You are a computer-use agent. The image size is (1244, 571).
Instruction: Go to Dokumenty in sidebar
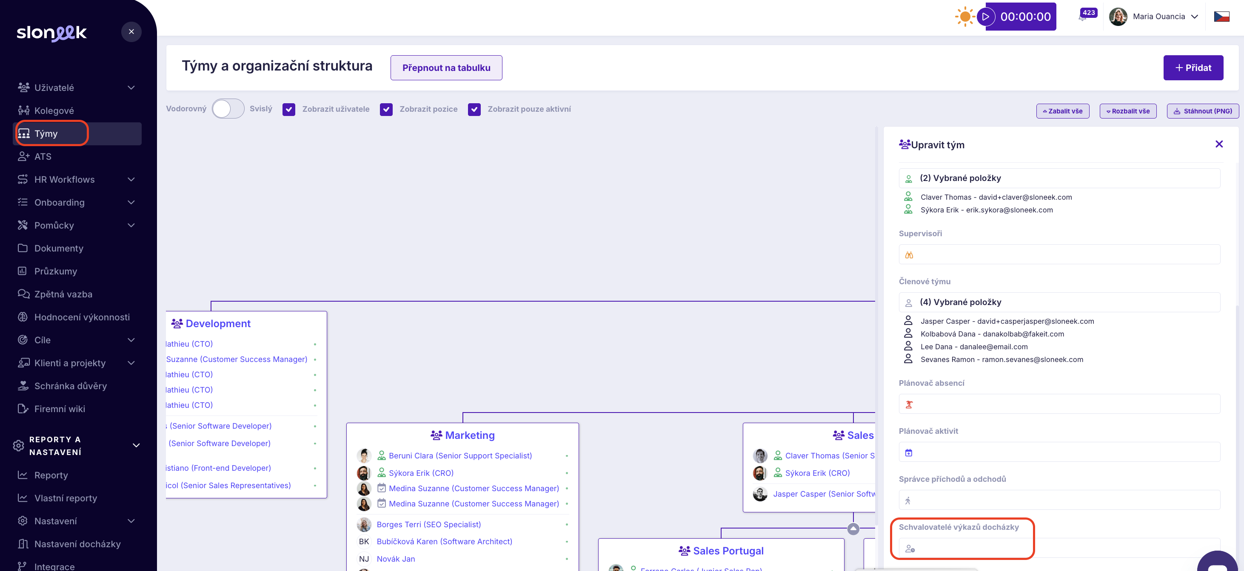click(58, 249)
